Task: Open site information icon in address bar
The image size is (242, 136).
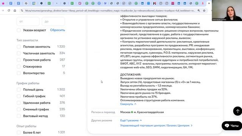Action: pyautogui.click(x=22, y=11)
